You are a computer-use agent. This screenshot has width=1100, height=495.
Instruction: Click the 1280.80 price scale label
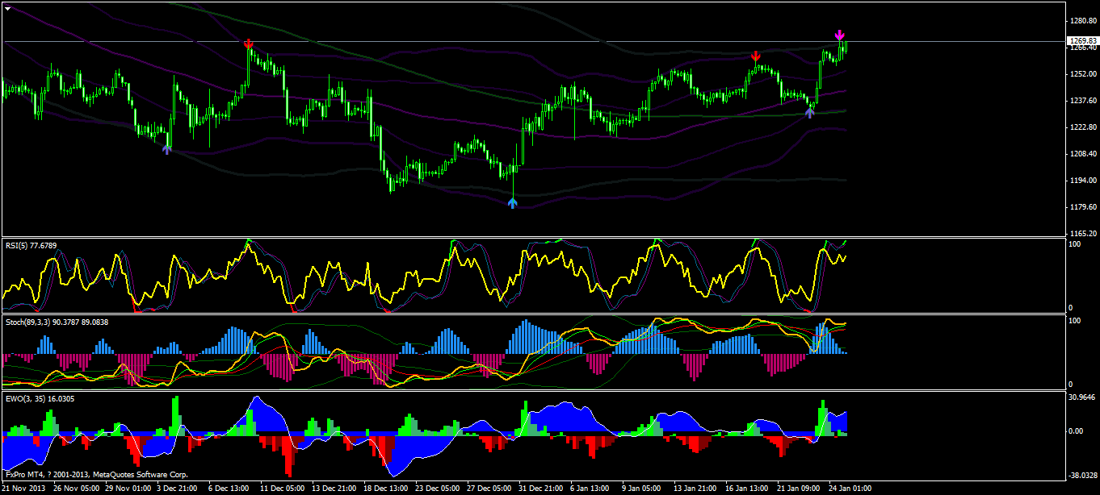[1082, 21]
